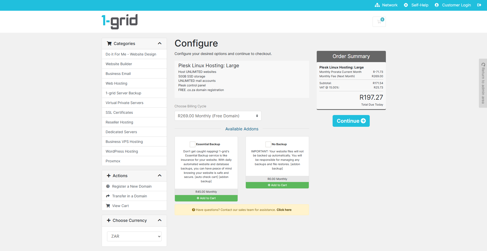Image resolution: width=487 pixels, height=251 pixels.
Task: Open Business VPS Hosting category
Action: (x=134, y=142)
